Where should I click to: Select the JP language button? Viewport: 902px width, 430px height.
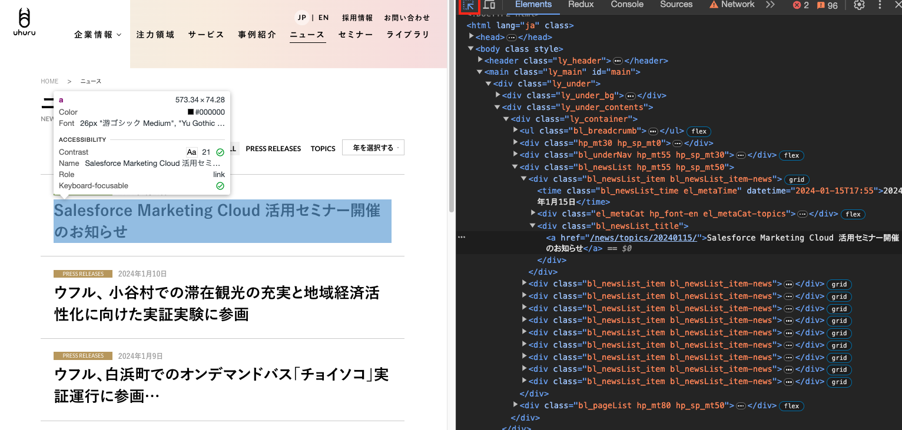(302, 18)
